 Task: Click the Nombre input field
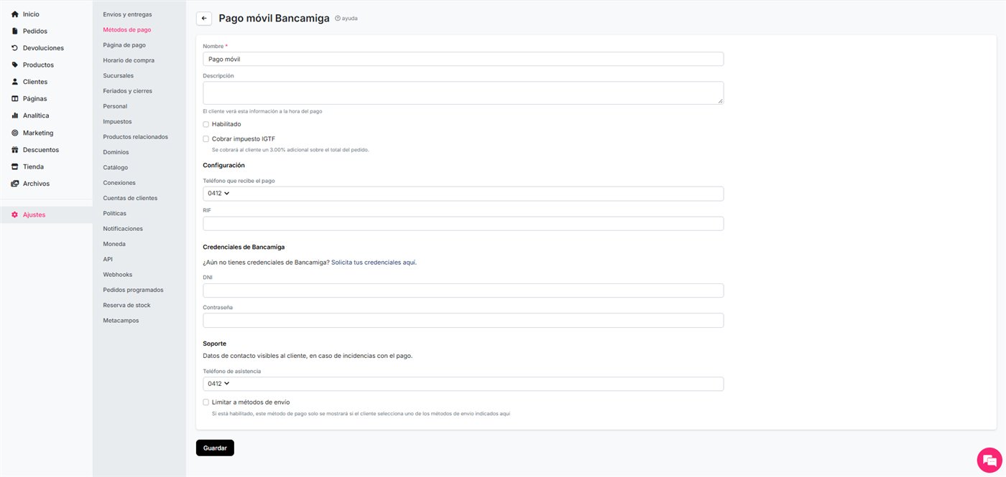pos(463,59)
